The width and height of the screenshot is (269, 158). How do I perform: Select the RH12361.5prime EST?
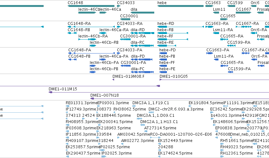[222, 156]
